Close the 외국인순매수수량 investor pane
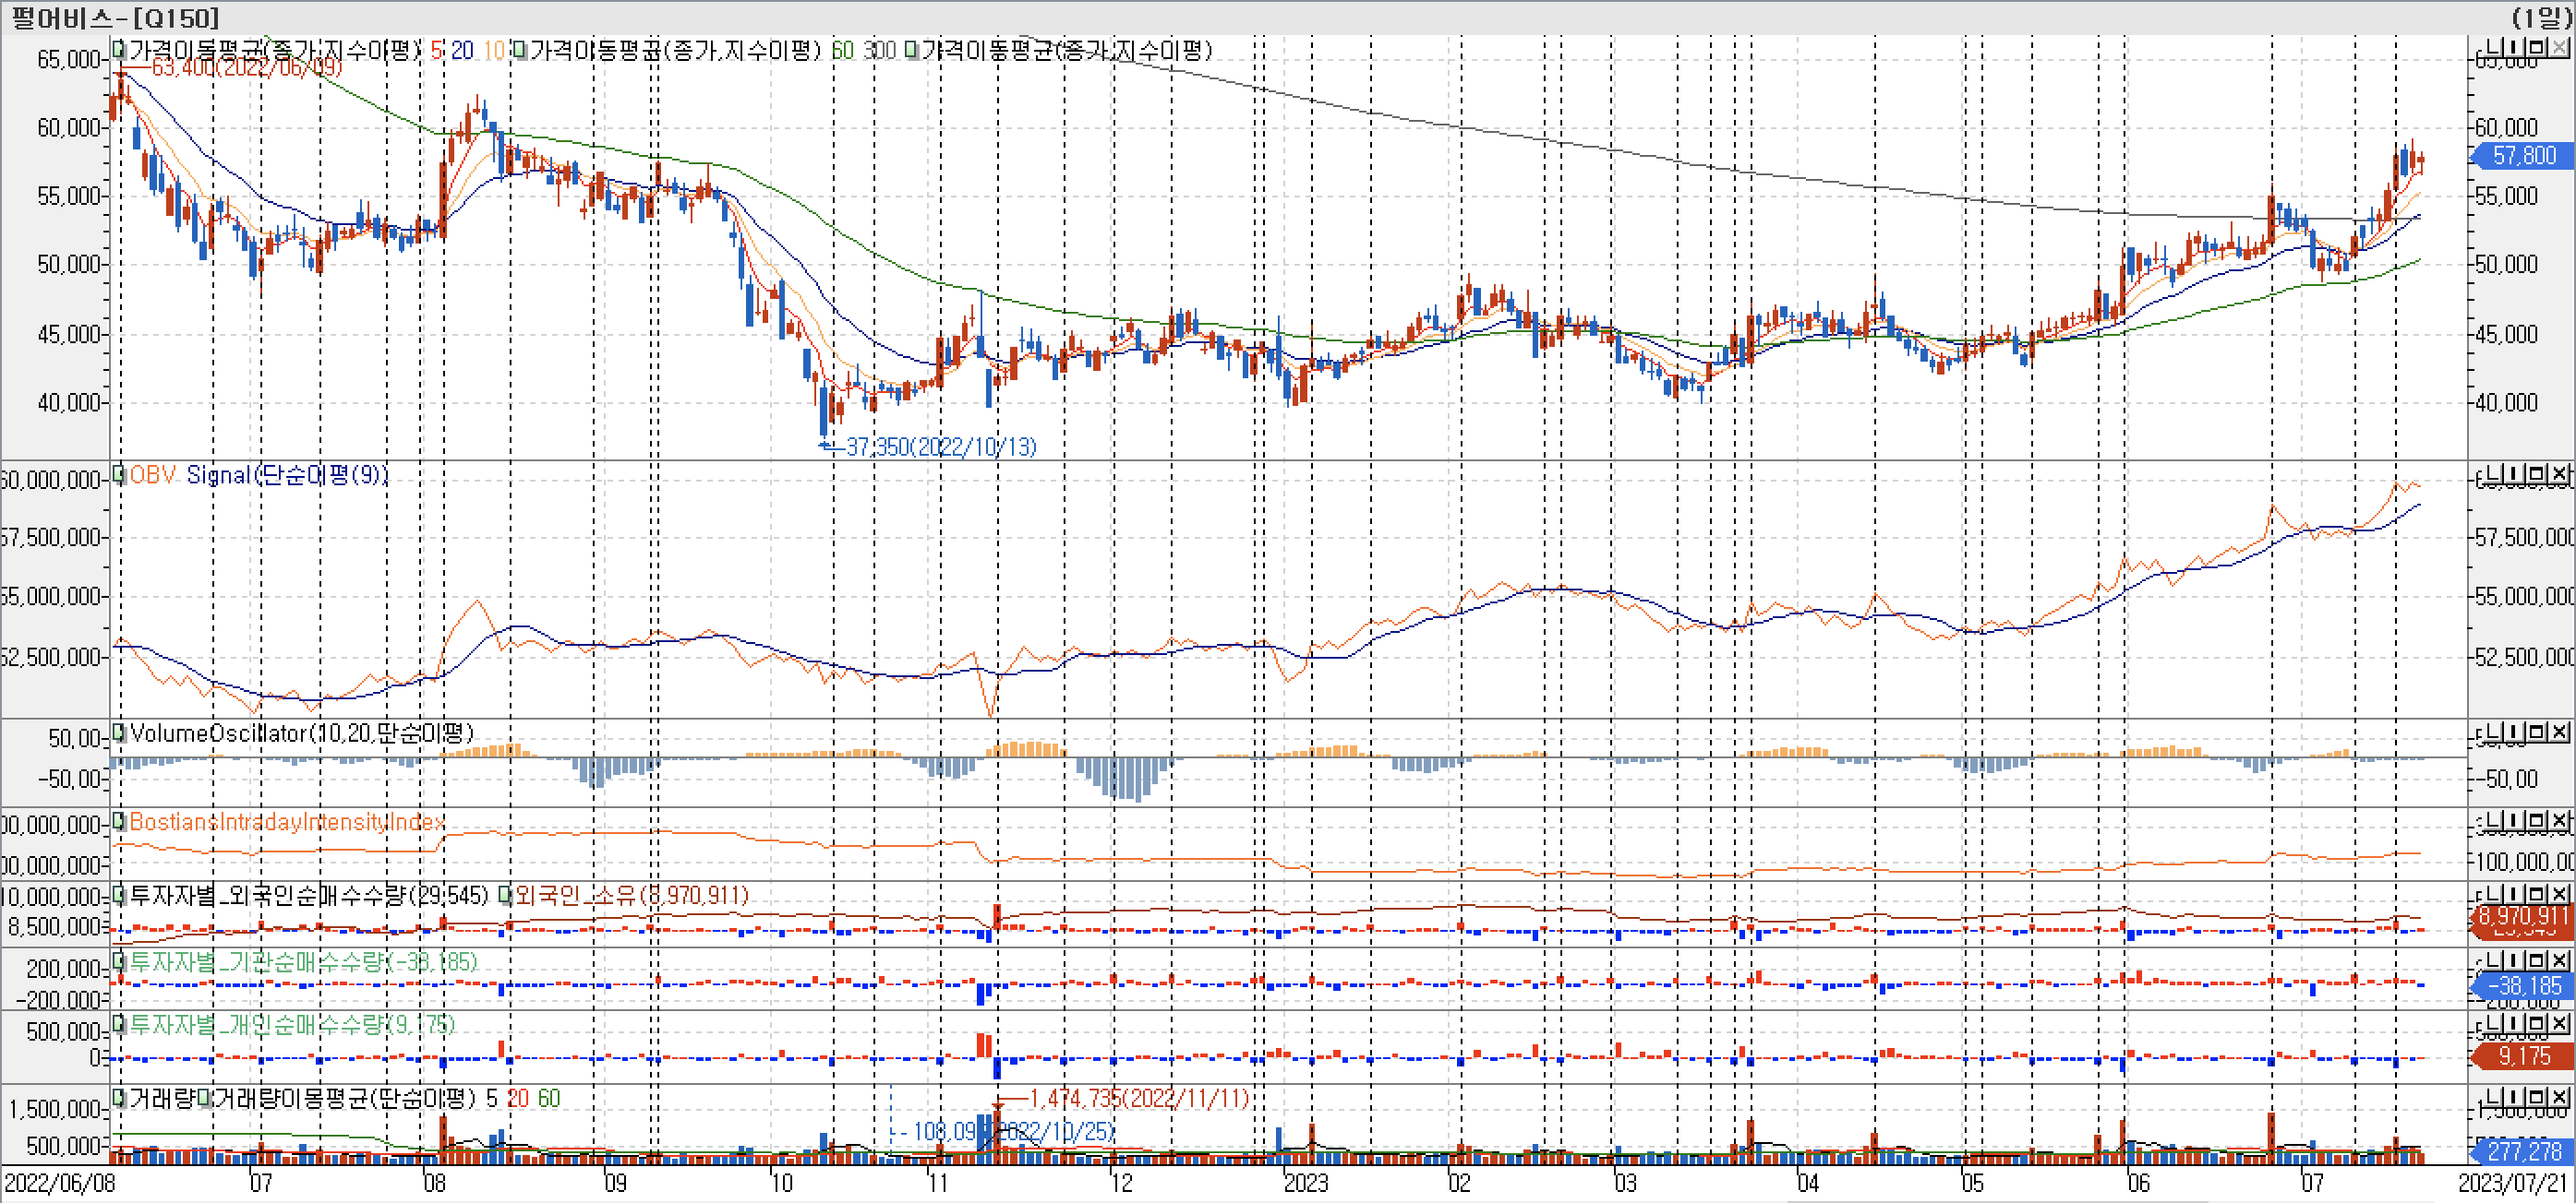2576x1203 pixels. click(2559, 894)
